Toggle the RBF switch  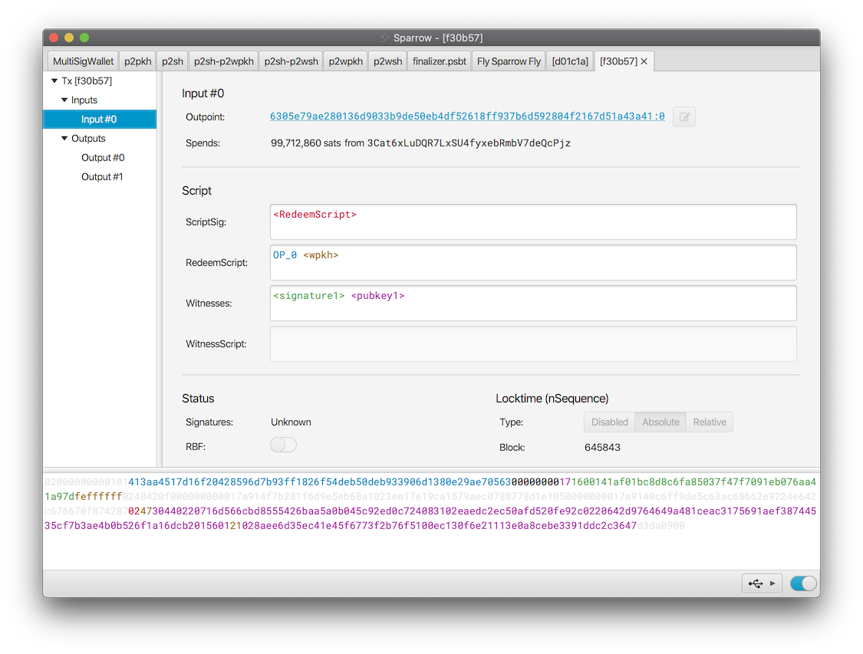click(x=283, y=445)
